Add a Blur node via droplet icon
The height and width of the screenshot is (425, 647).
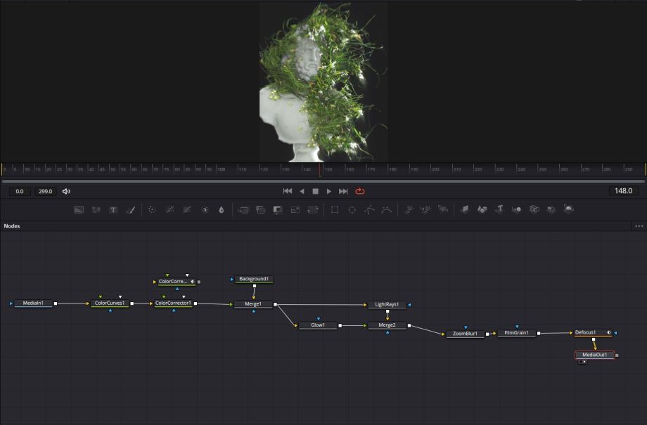tap(222, 209)
